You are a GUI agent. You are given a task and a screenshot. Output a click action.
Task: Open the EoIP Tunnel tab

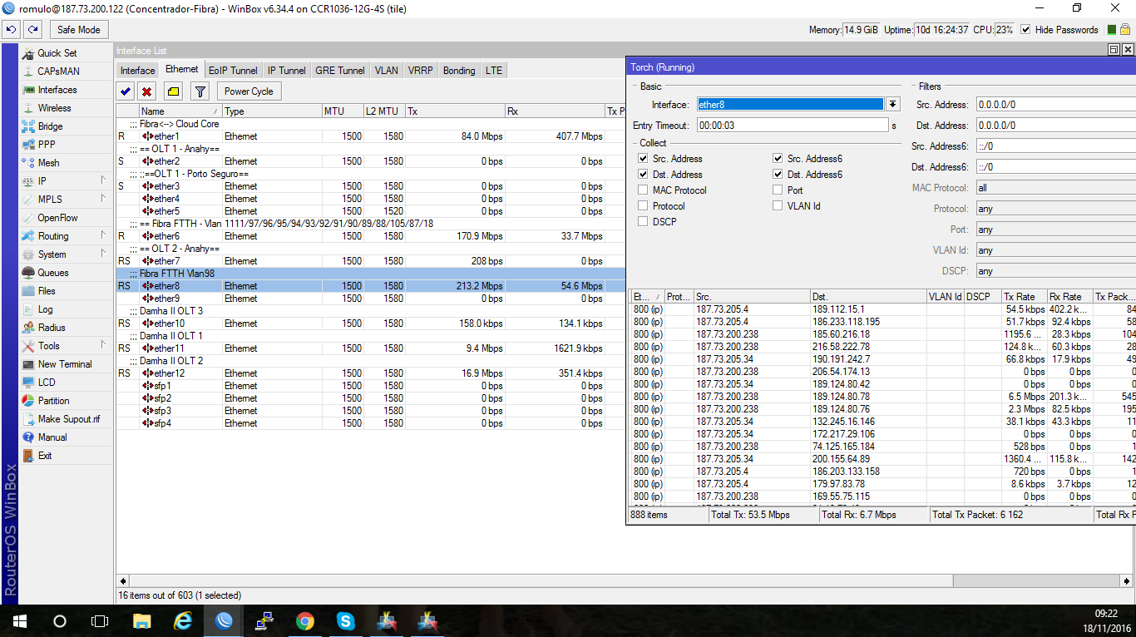[233, 71]
